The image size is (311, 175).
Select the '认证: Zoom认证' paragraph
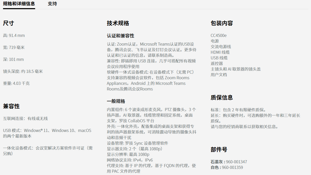pos(152,50)
